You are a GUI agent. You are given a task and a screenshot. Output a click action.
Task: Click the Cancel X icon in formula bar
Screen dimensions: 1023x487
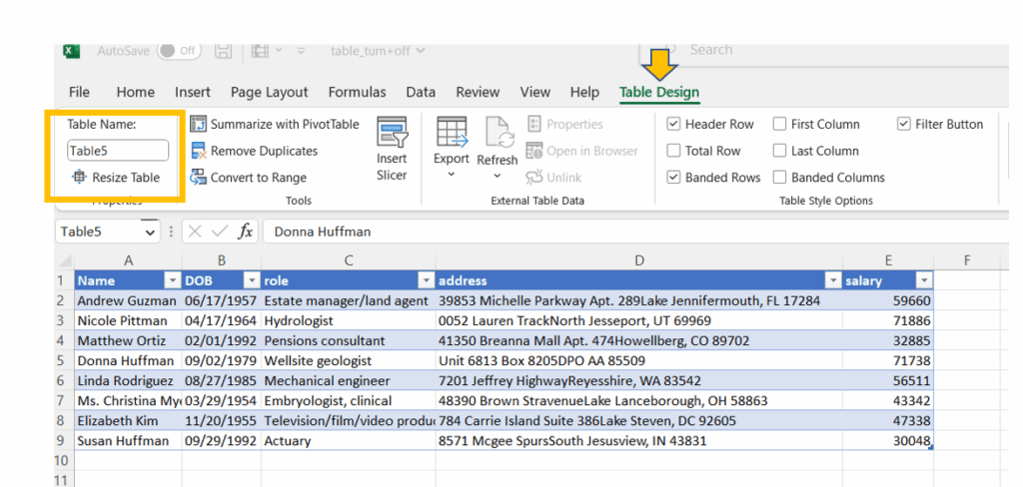point(195,232)
